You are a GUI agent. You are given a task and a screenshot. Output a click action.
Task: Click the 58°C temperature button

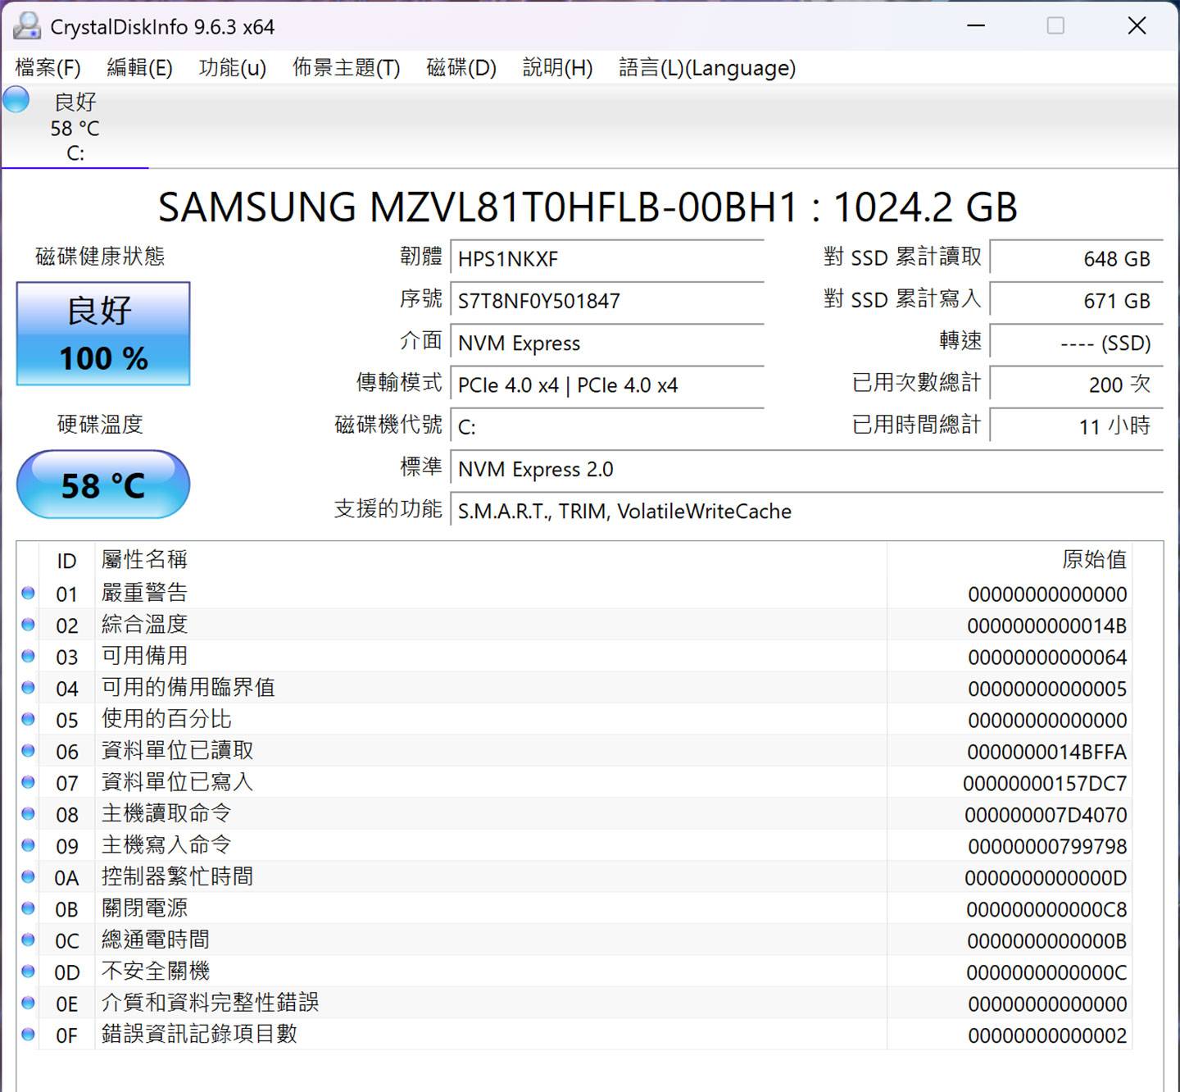click(x=102, y=485)
